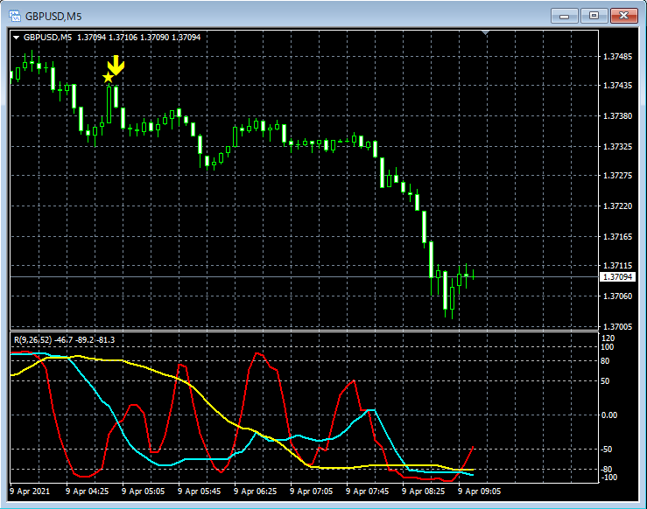Click price scale value 1.37380

[617, 116]
